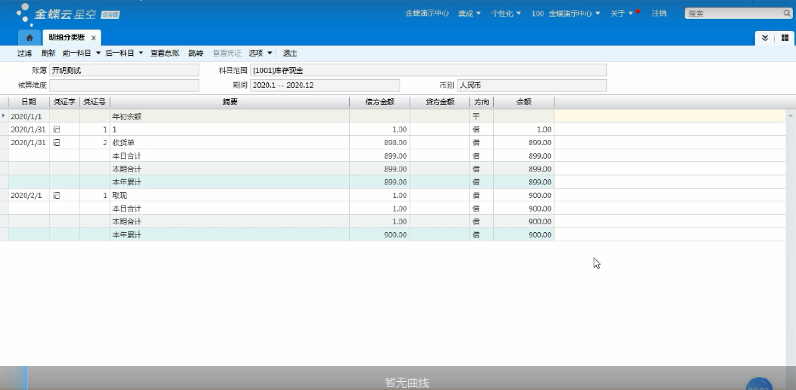Open the 选项 dropdown menu
The height and width of the screenshot is (390, 796).
(x=260, y=53)
